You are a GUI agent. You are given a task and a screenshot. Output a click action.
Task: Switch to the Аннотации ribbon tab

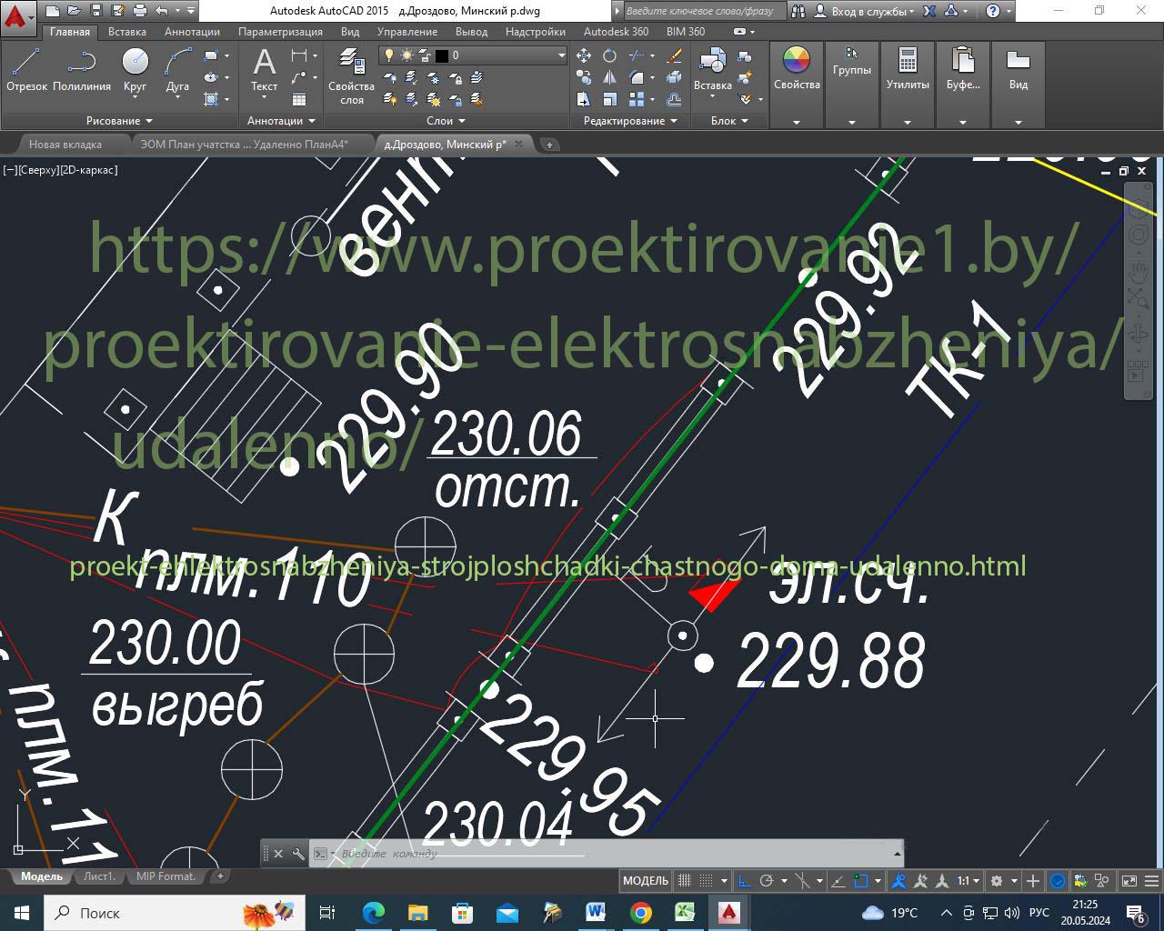[192, 32]
